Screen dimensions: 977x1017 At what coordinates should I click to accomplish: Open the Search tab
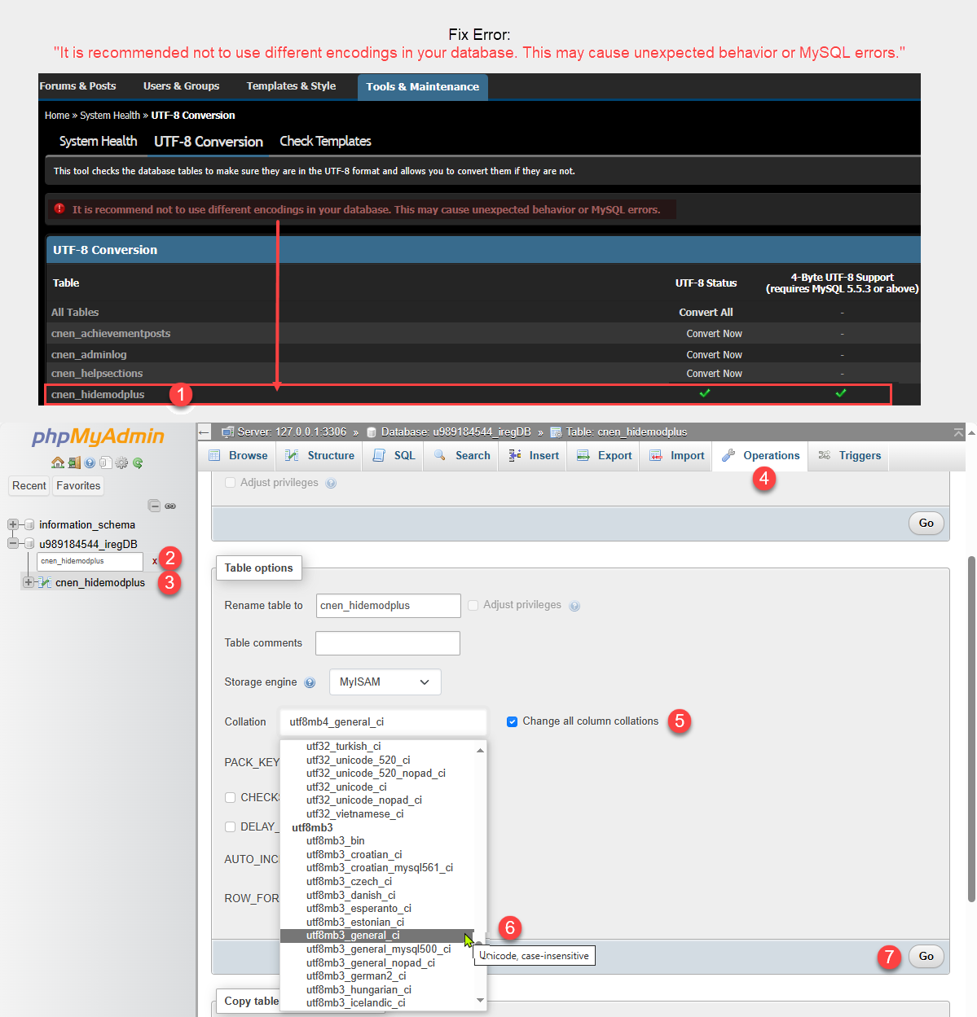click(x=462, y=456)
